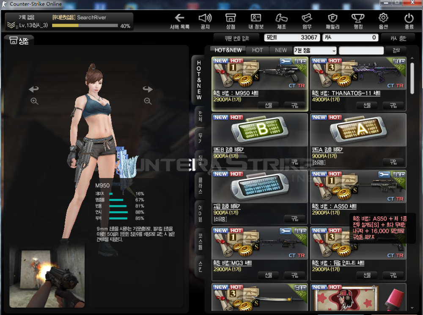Click quantity badge on THANATOS-11 set card
Image resolution: width=423 pixels, height=315 pixels.
(399, 61)
